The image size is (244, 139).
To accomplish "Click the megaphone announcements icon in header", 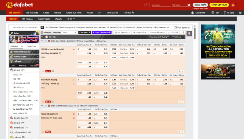I will click(146, 5).
